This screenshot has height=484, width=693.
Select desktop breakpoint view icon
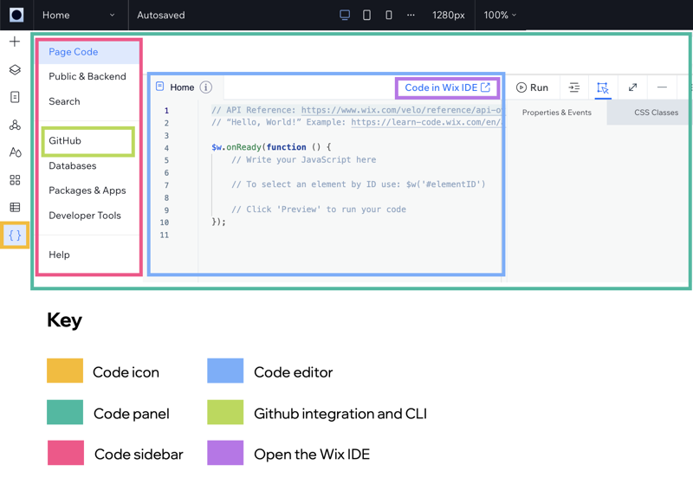345,15
